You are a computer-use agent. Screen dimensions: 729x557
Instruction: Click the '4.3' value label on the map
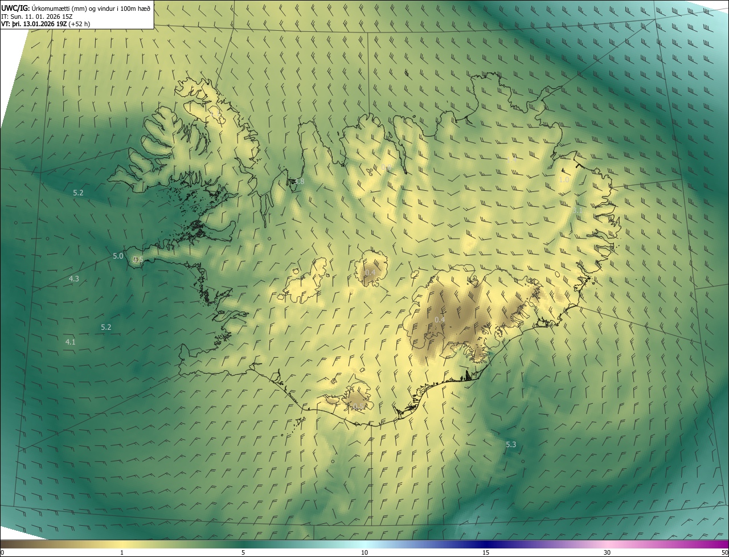[x=74, y=279]
